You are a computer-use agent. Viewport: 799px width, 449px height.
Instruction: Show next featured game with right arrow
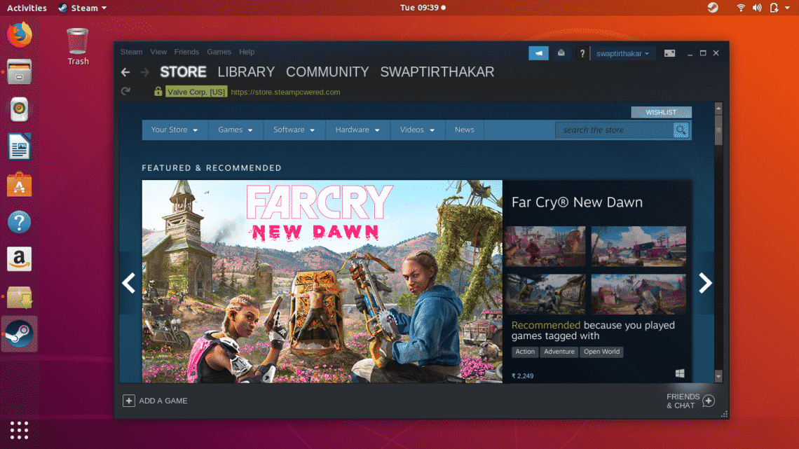coord(705,283)
